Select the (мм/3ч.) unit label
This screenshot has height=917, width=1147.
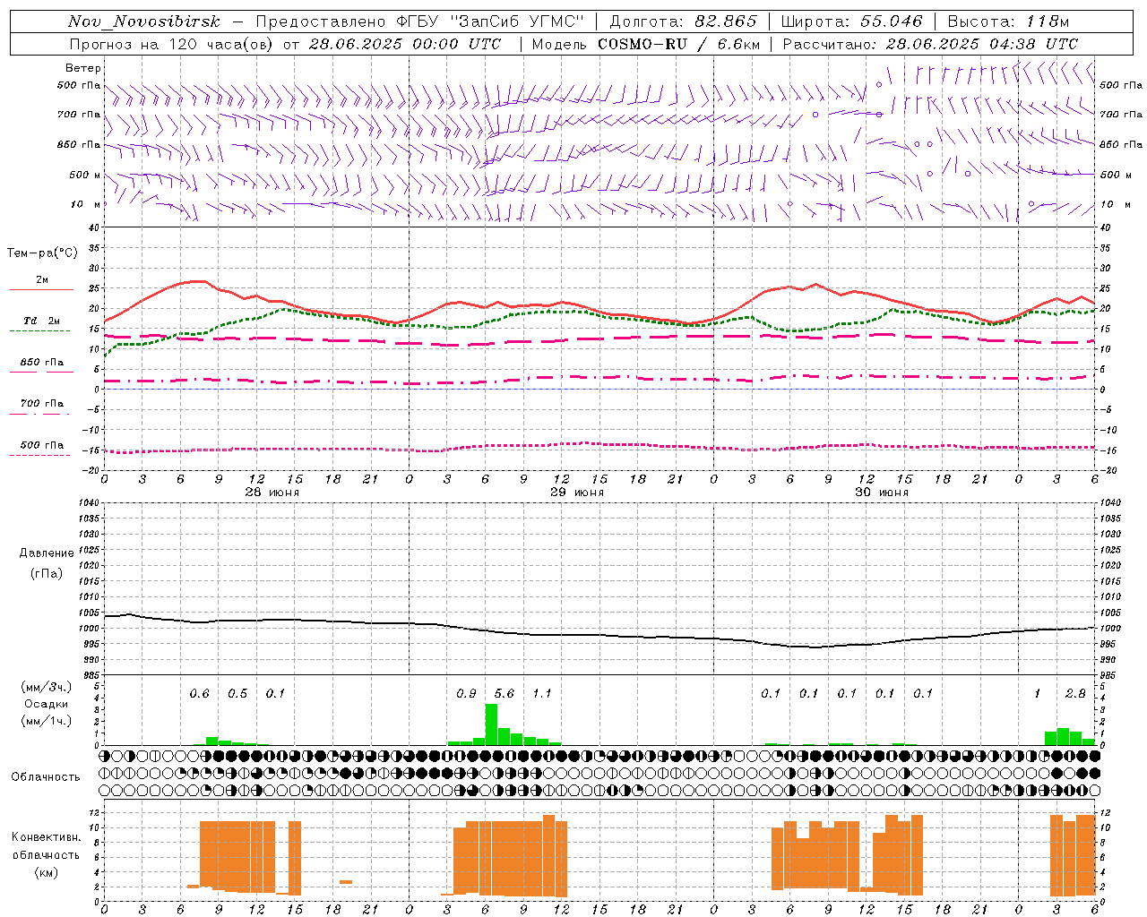click(46, 687)
